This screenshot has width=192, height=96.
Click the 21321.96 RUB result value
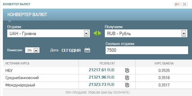pyautogui.click(x=101, y=77)
